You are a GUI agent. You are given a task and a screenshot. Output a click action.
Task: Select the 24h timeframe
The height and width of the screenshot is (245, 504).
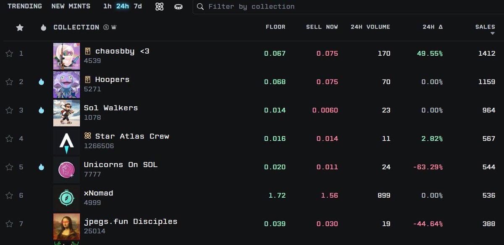coord(123,6)
